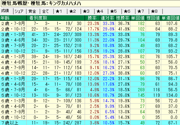
Task: Click the 10.5% 連対率 value
Action: point(108,123)
